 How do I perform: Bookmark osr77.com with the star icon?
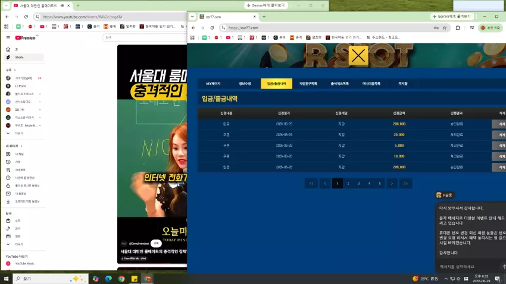[x=445, y=28]
